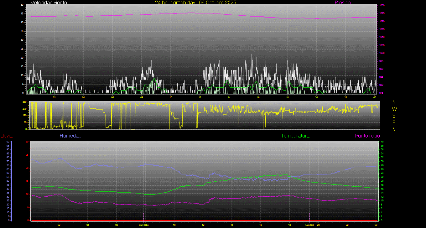The width and height of the screenshot is (426, 228).
Task: Click hour 18 on the wind speed chart axis
Action: [x=287, y=97]
